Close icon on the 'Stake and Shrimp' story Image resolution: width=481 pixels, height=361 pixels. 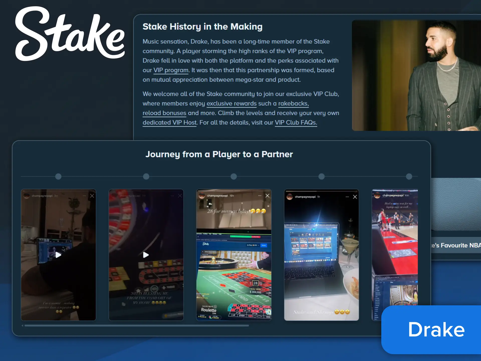tap(355, 197)
